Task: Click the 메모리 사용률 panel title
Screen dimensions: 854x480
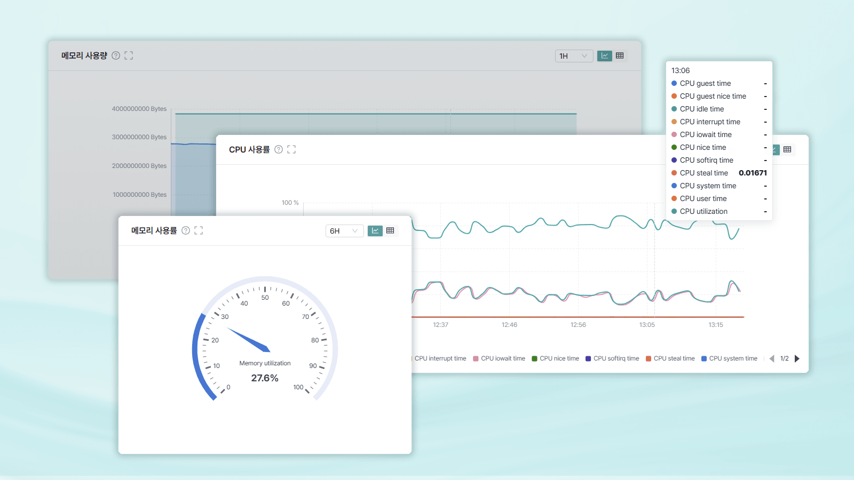Action: click(154, 230)
